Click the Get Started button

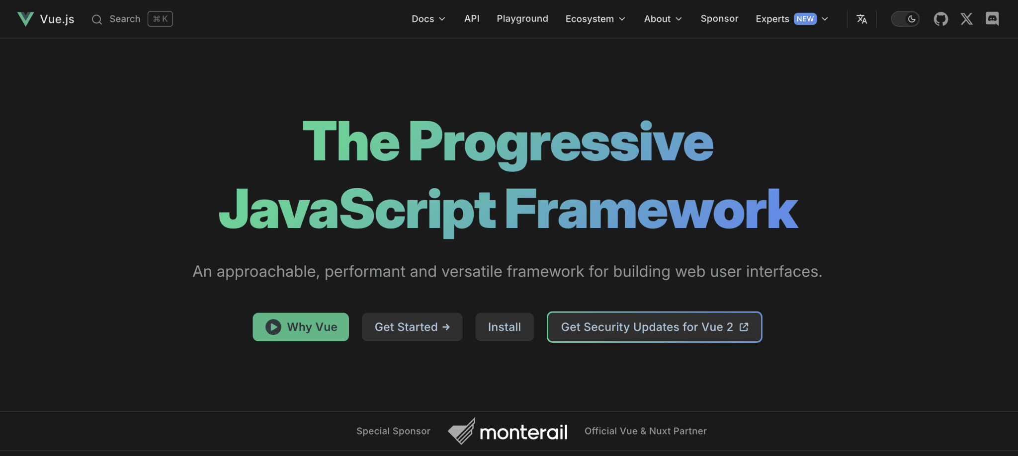[412, 327]
